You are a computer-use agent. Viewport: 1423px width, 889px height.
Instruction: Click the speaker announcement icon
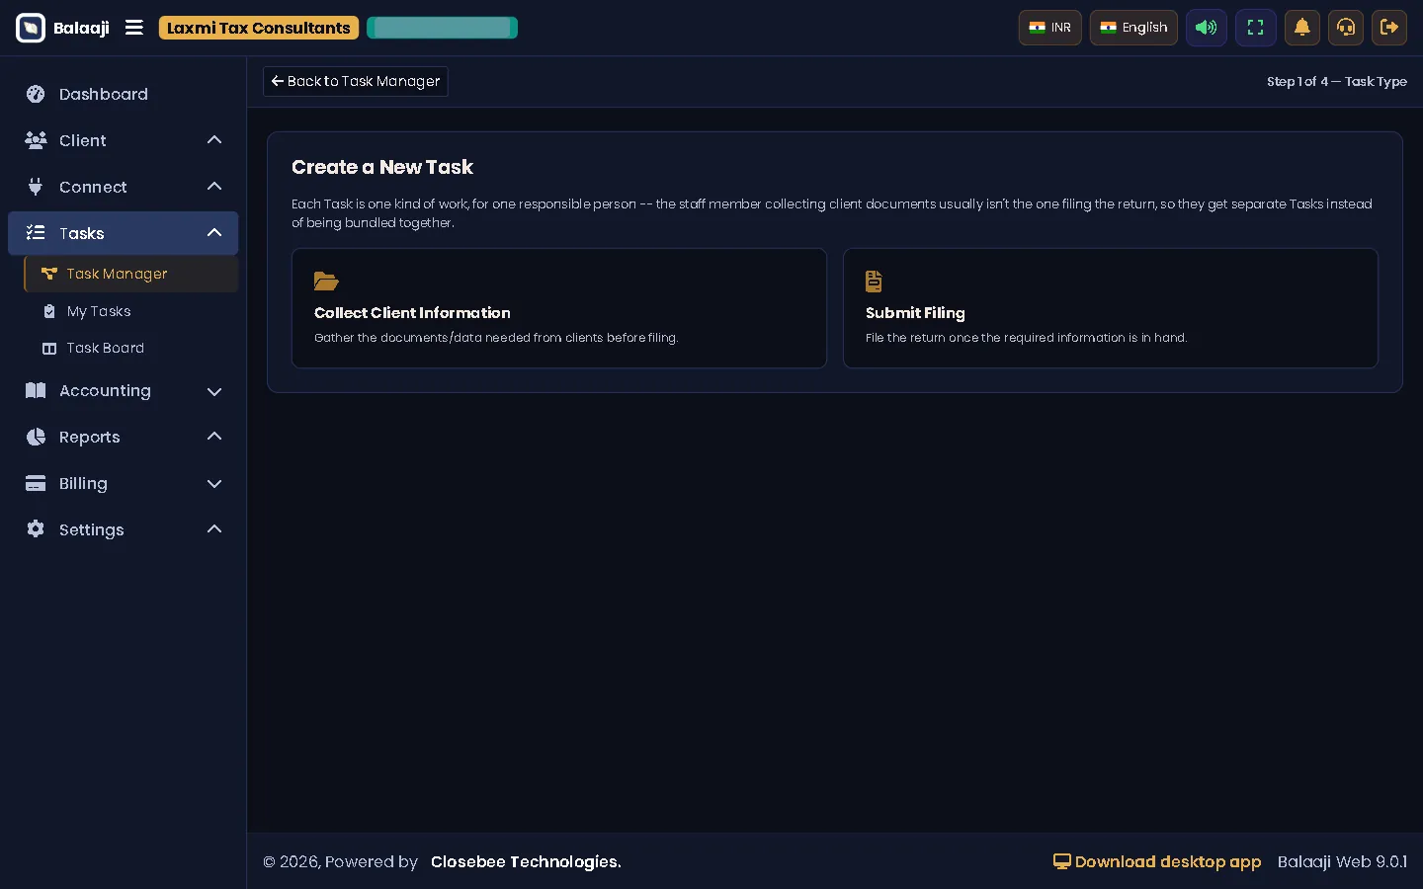point(1207,28)
